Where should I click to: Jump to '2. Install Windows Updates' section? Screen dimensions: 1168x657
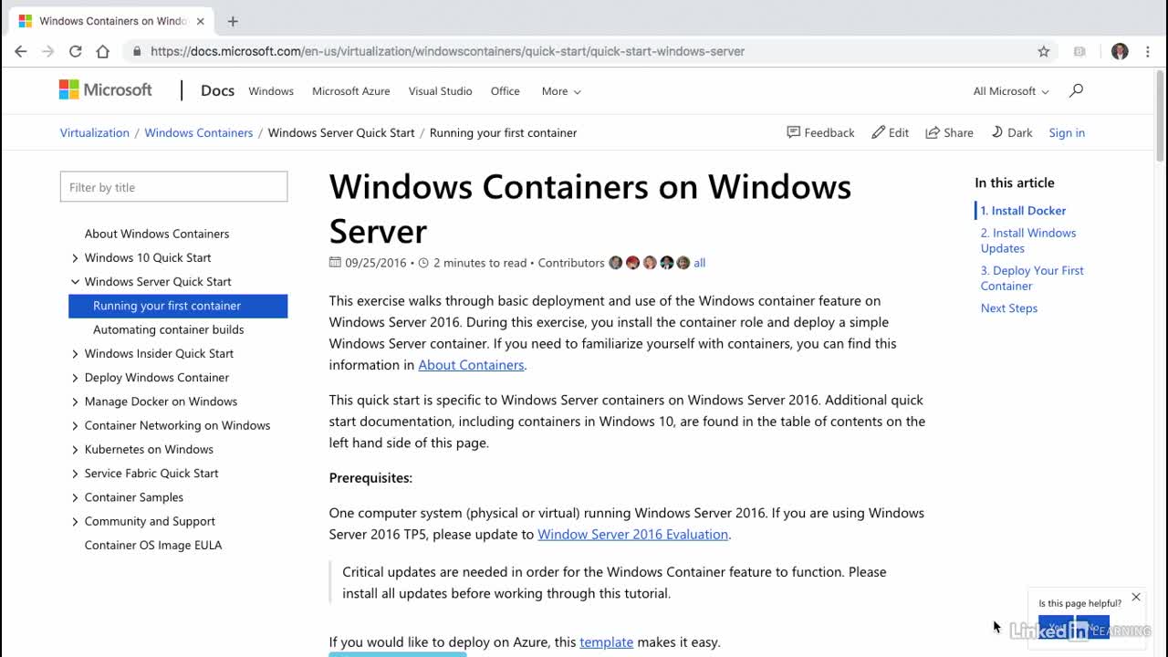click(x=1028, y=241)
